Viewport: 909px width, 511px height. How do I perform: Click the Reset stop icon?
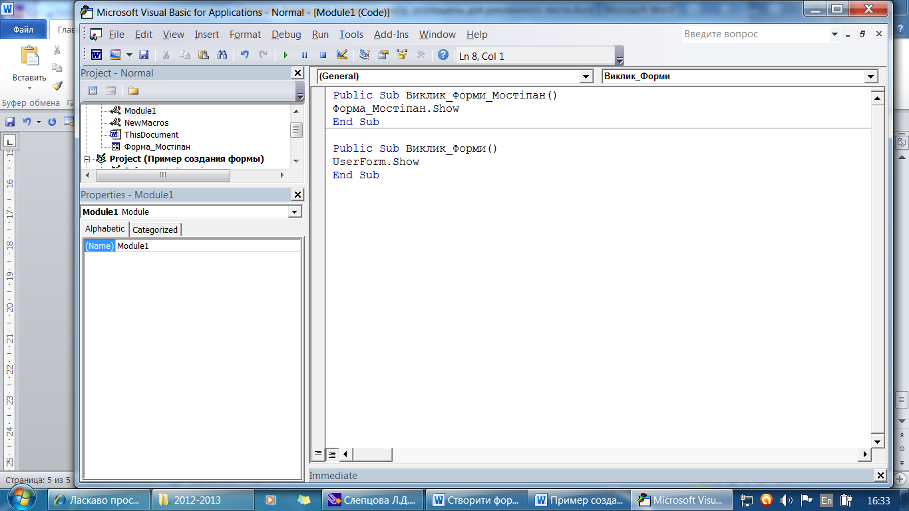click(323, 55)
